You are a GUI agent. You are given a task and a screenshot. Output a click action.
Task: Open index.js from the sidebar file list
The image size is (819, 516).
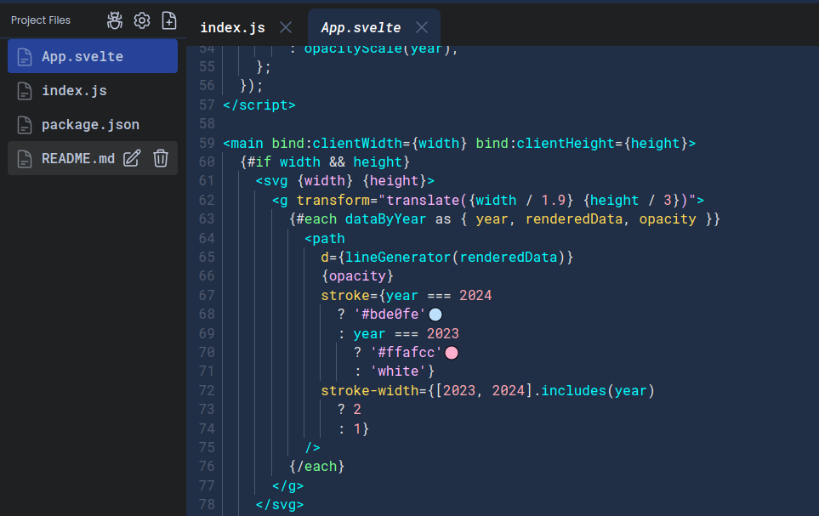click(74, 91)
